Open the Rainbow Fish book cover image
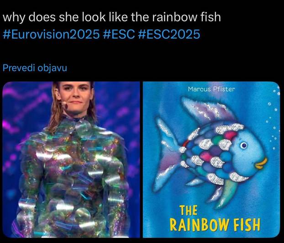The image size is (284, 243). (211, 160)
